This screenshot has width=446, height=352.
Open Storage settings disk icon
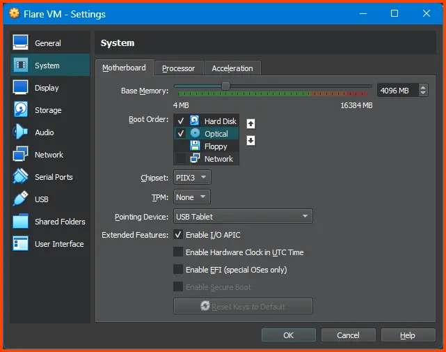point(20,109)
